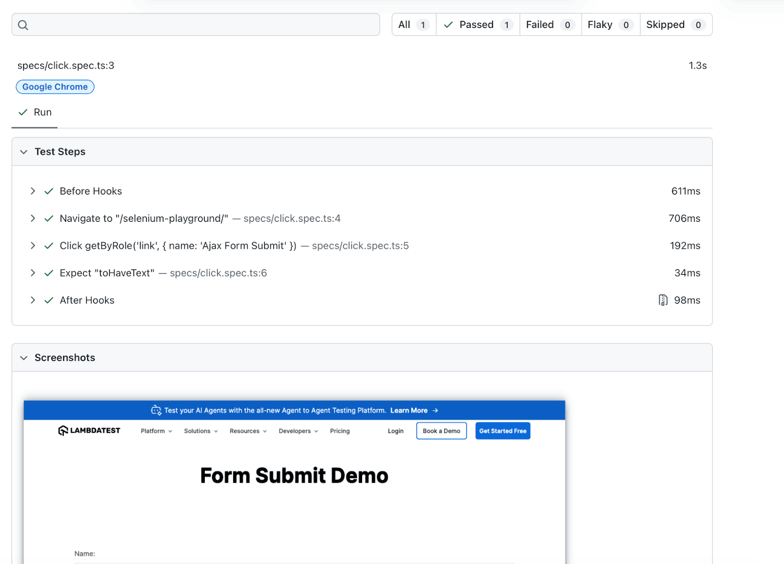
Task: Expand the Click getByRole link step
Action: 33,246
